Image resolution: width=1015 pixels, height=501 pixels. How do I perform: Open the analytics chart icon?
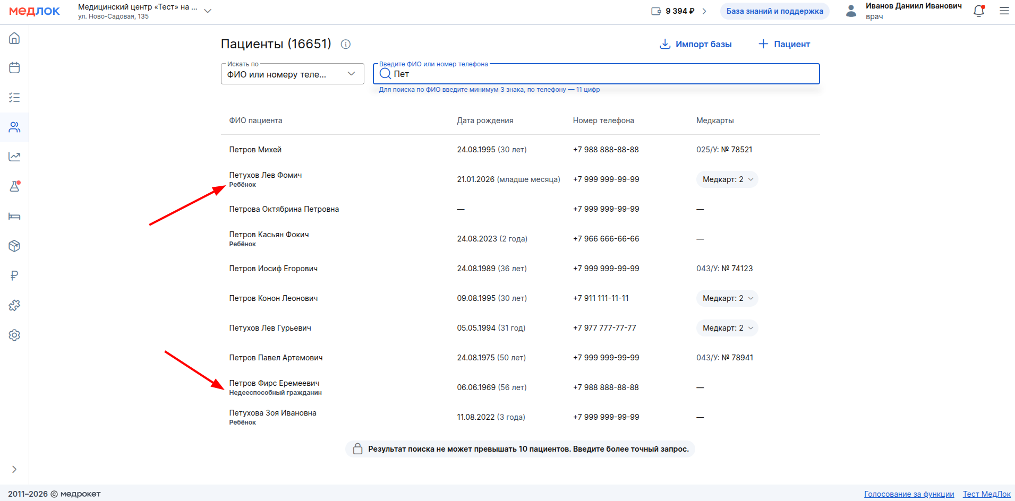coord(14,157)
